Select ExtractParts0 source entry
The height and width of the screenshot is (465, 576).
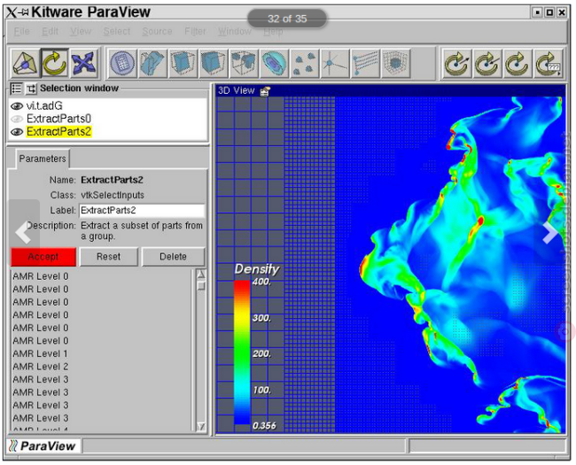(58, 119)
